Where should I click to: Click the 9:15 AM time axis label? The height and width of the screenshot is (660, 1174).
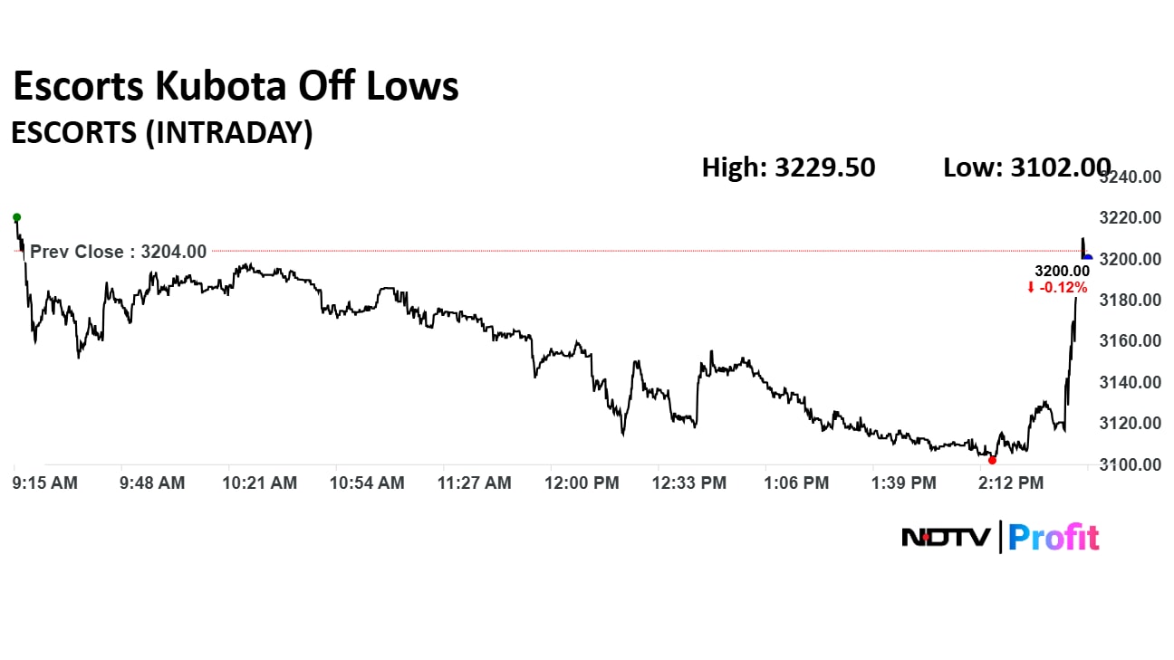[x=45, y=483]
